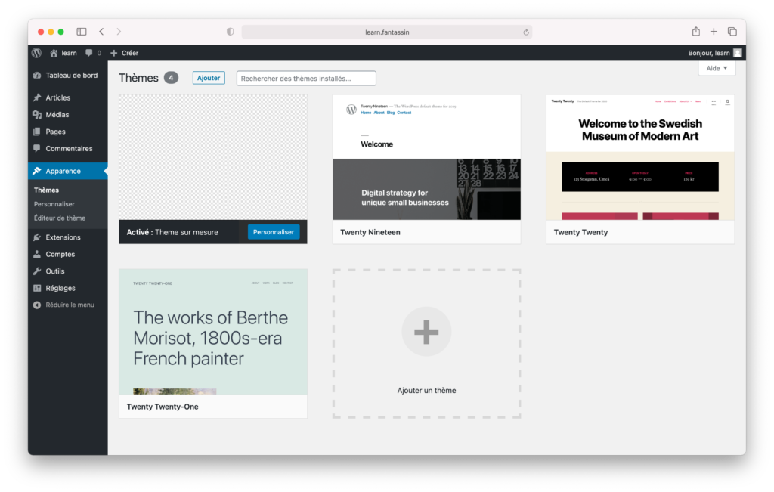Click the learn site name in admin bar
This screenshot has height=492, width=774.
tap(69, 53)
